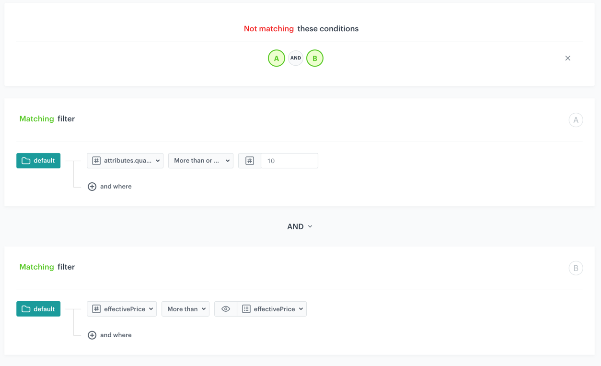Image resolution: width=601 pixels, height=366 pixels.
Task: Open the 'More than or ...' operator dropdown
Action: (x=201, y=161)
